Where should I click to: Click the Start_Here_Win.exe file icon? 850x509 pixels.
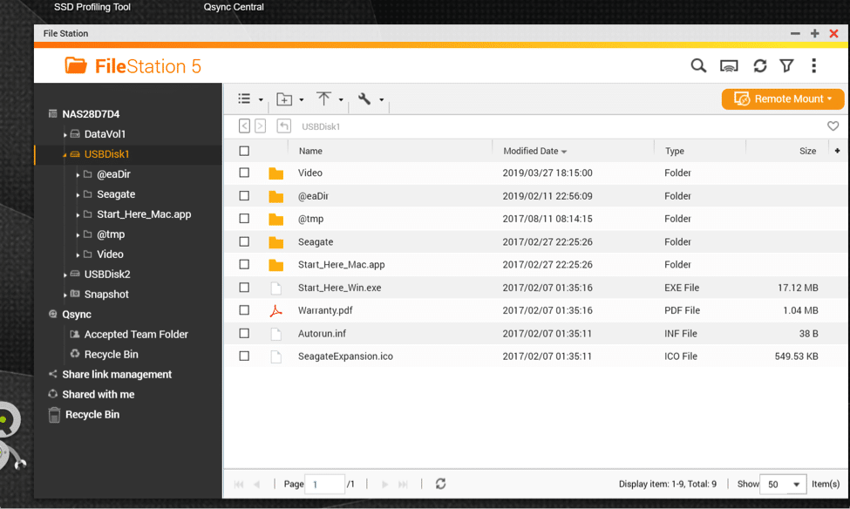point(276,288)
